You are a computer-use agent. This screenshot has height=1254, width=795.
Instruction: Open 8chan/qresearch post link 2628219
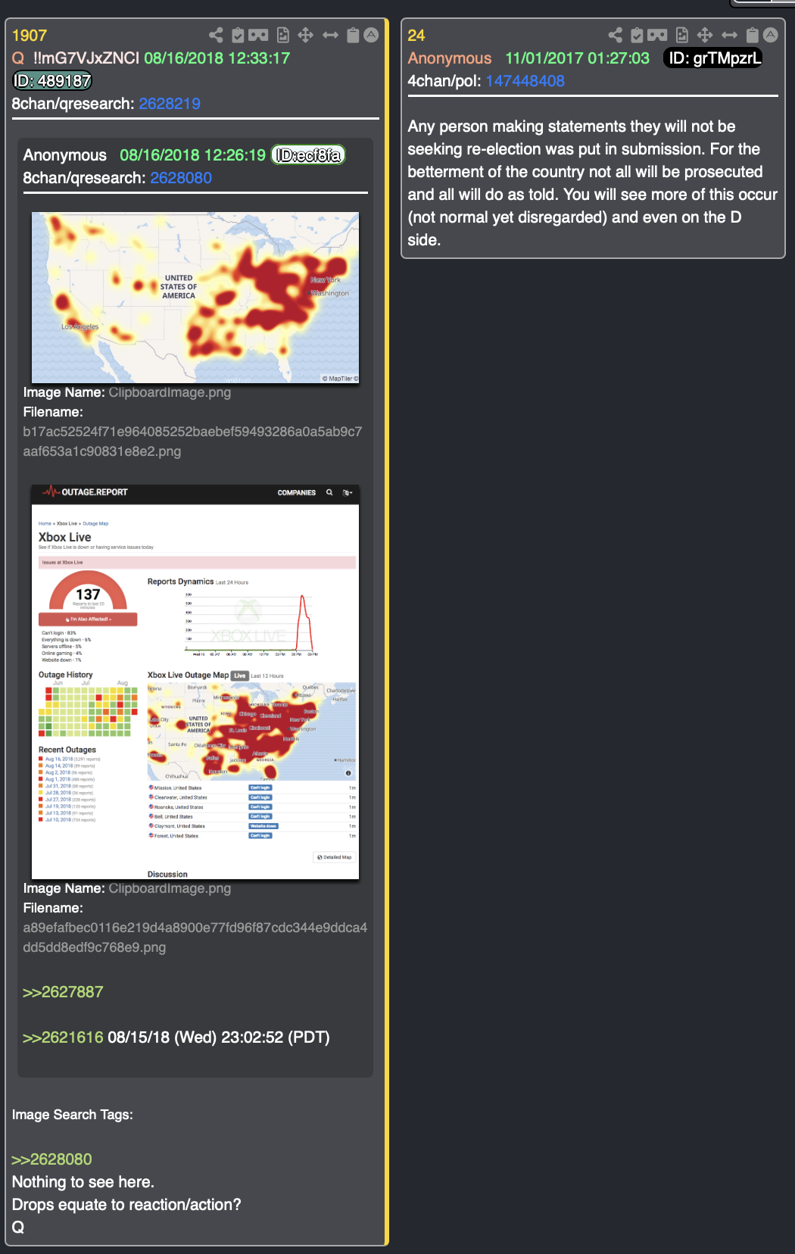click(x=170, y=104)
